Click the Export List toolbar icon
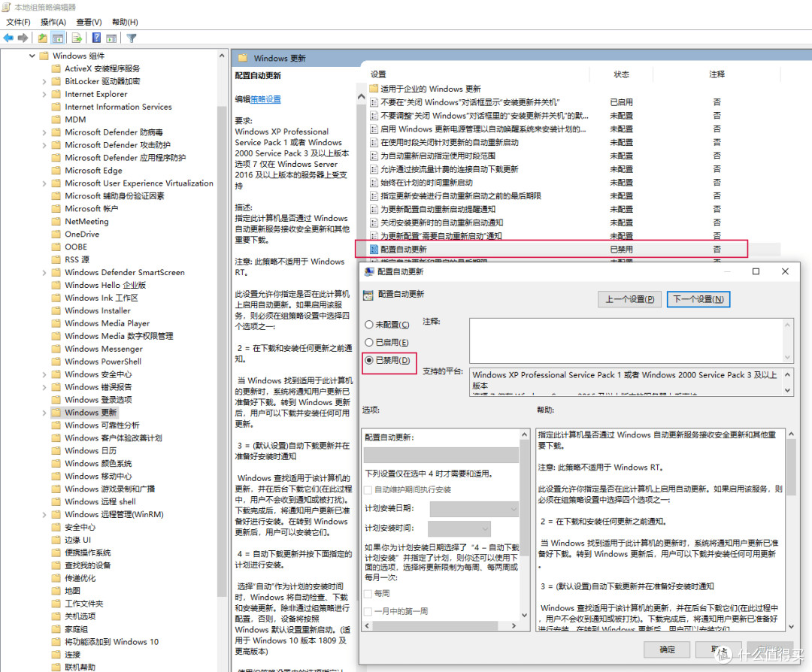This screenshot has height=672, width=812. (77, 38)
